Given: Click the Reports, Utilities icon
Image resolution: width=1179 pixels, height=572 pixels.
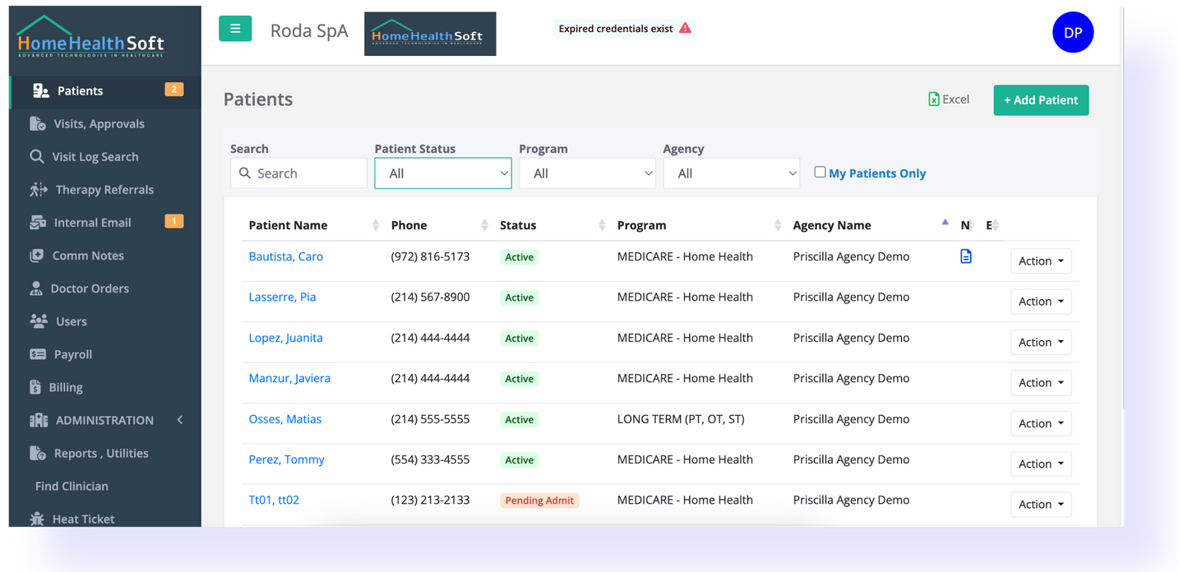Looking at the screenshot, I should click(x=38, y=453).
